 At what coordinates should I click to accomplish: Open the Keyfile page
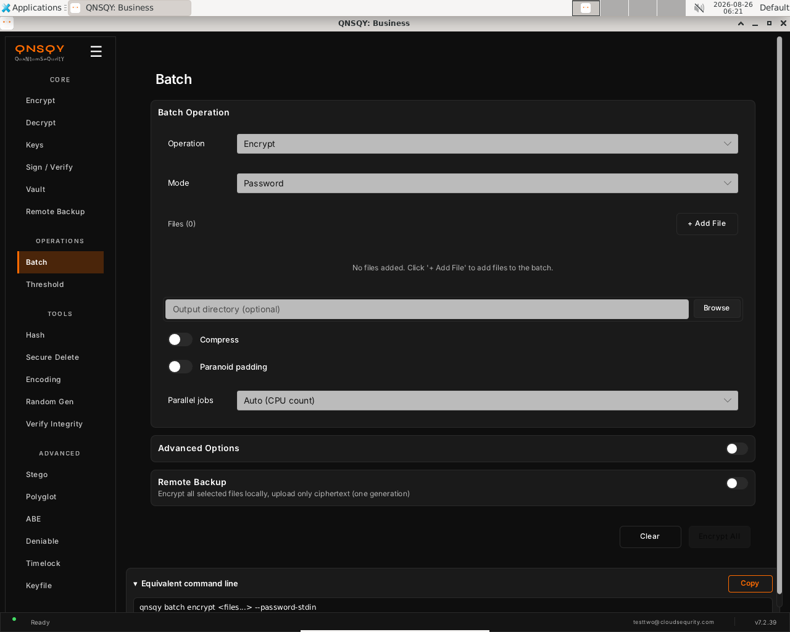(x=60, y=586)
